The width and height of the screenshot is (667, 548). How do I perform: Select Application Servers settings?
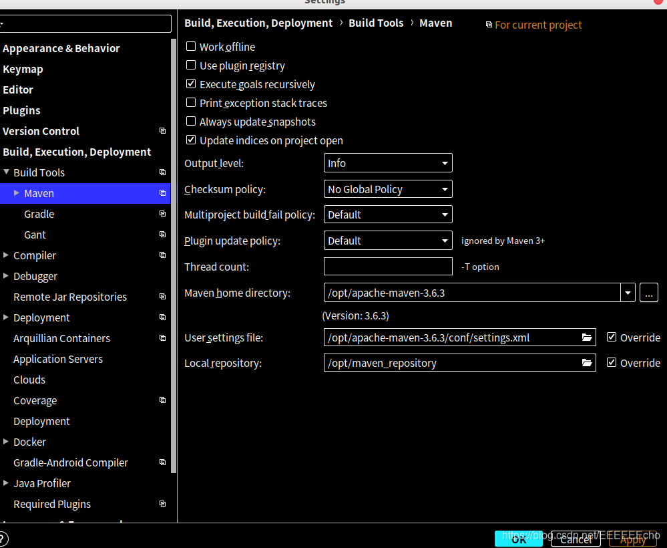tap(58, 359)
